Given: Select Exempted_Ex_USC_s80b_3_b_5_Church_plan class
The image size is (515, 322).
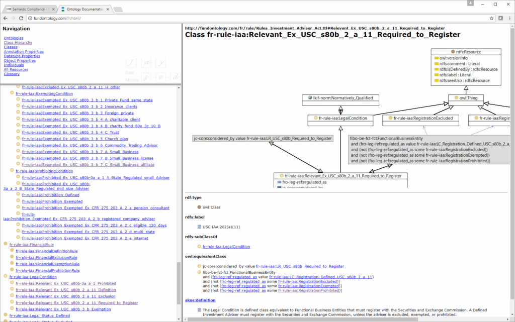Looking at the screenshot, I should [x=75, y=139].
